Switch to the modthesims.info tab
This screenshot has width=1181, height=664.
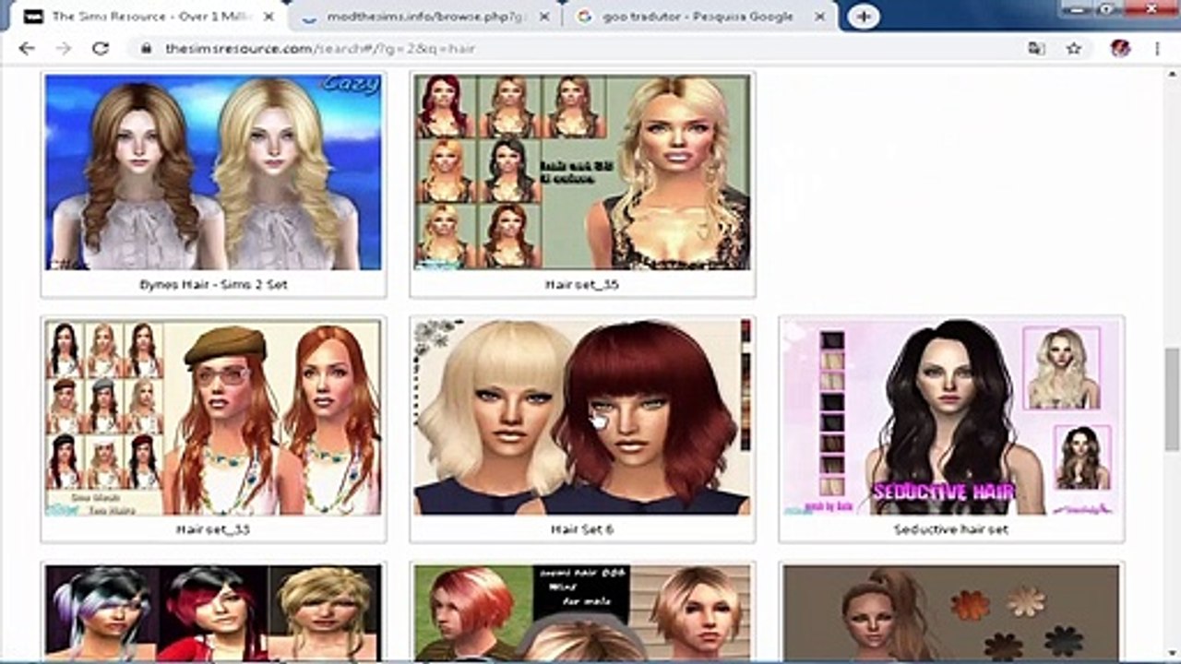(426, 17)
